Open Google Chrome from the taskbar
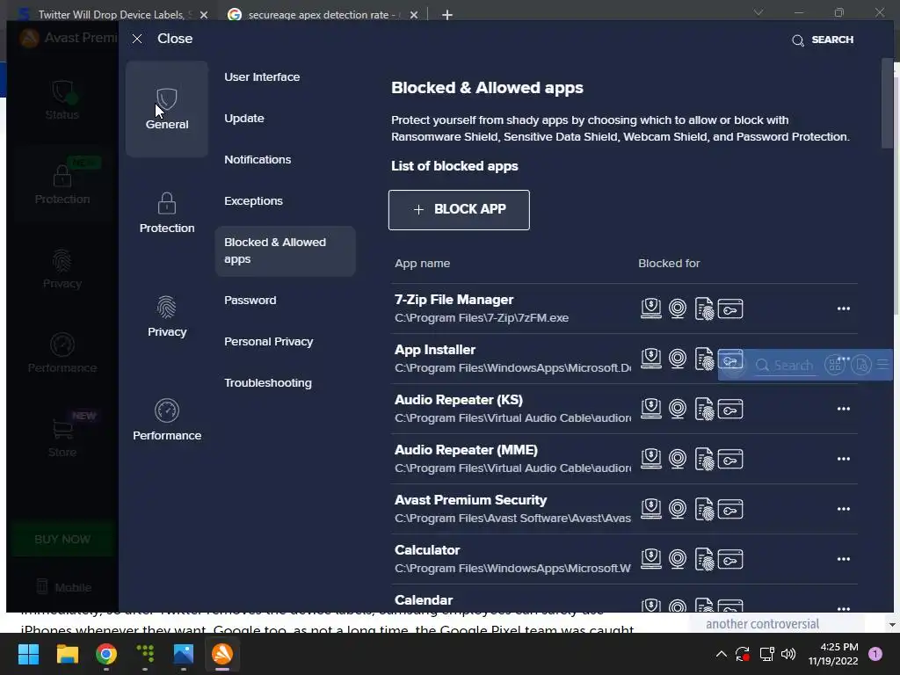The image size is (900, 675). tap(106, 654)
